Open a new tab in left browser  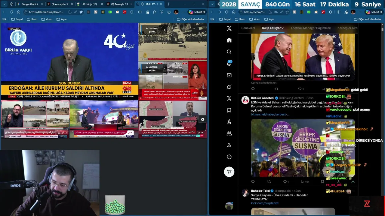pos(168,4)
